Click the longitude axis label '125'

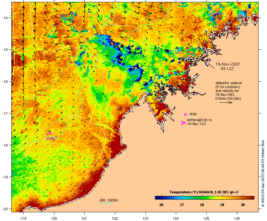206,218
